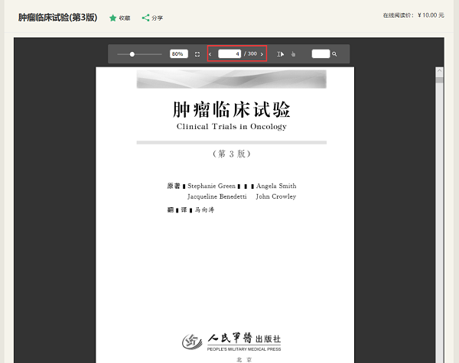Click the online reading price ¥10.00

431,15
